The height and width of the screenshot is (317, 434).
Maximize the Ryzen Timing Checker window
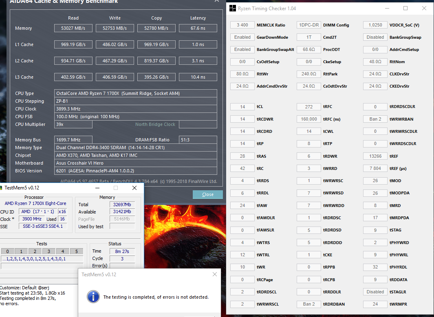coord(405,8)
